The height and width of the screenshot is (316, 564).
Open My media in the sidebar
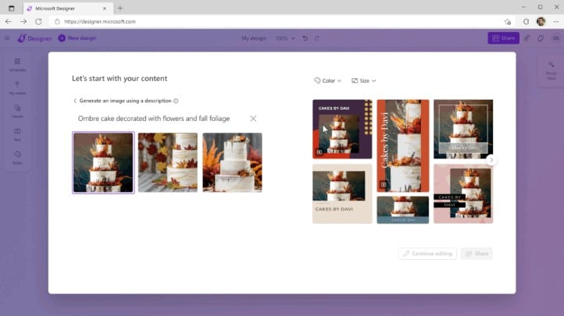click(17, 88)
